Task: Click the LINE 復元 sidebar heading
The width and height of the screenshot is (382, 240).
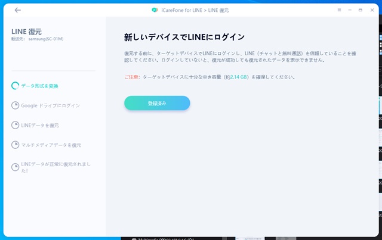Action: tap(26, 32)
